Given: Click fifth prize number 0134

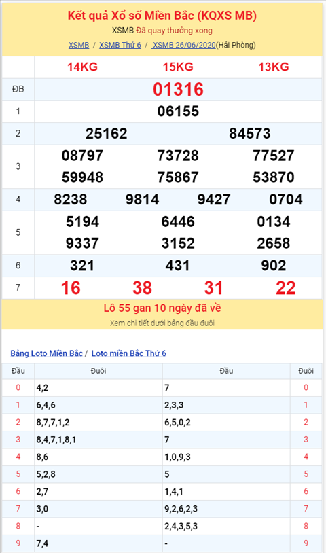Looking at the screenshot, I should pyautogui.click(x=274, y=222).
